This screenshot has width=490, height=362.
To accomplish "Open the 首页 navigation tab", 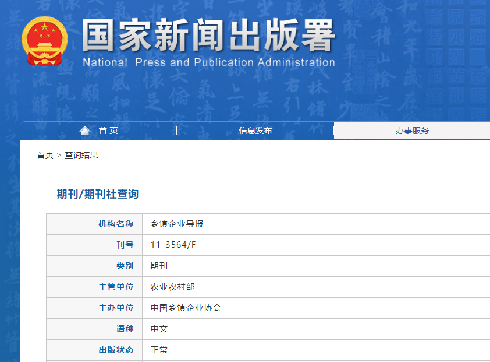I will (108, 131).
